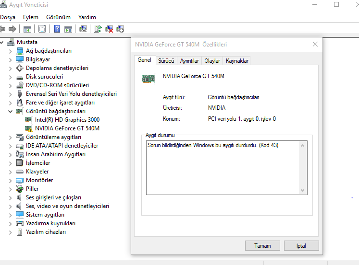This screenshot has height=265, width=359.
Task: Open the Ayrıntılar tab
Action: tap(189, 61)
